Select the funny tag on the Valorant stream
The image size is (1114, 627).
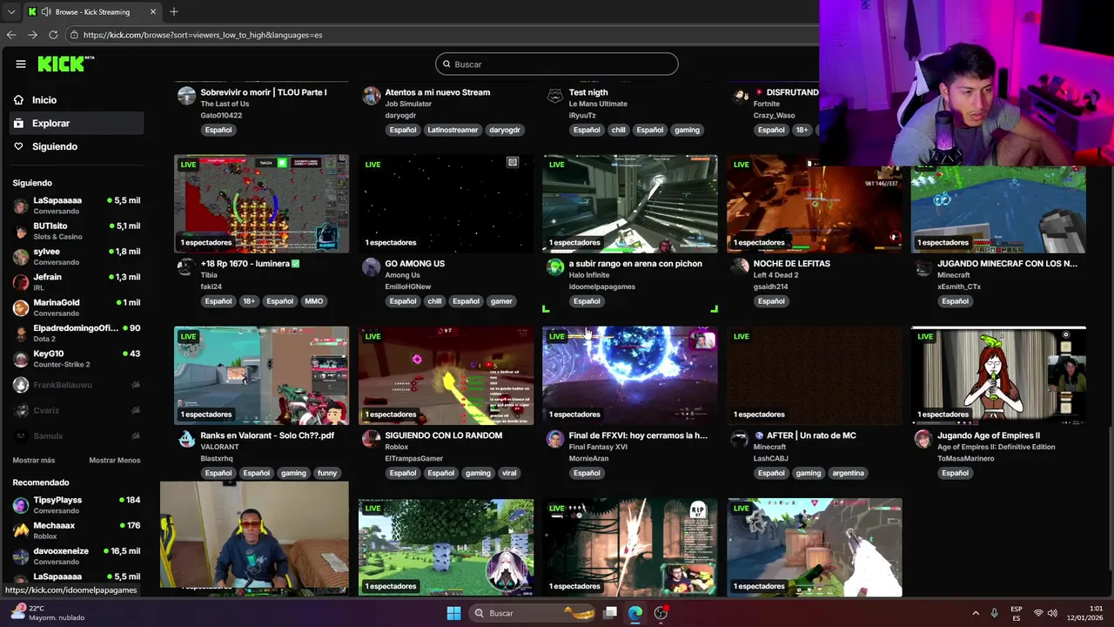[327, 473]
